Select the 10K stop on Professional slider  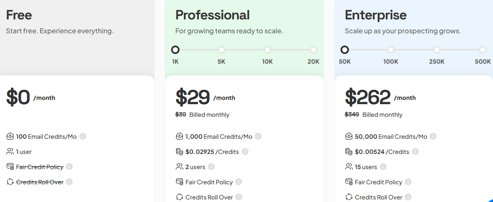coord(267,50)
